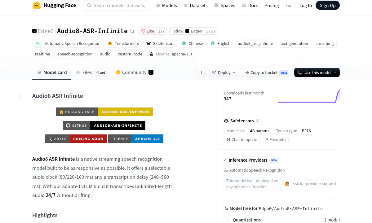Image resolution: width=372 pixels, height=223 pixels.
Task: Copy model name with clipboard icon
Action: (132, 31)
